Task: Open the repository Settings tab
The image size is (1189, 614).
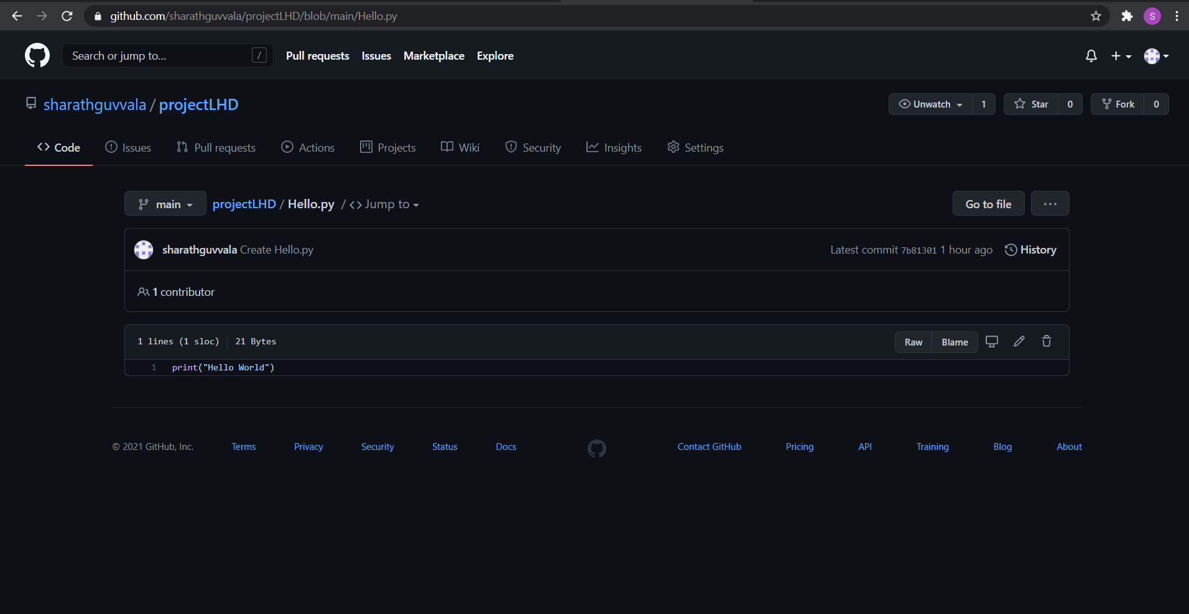Action: tap(695, 148)
